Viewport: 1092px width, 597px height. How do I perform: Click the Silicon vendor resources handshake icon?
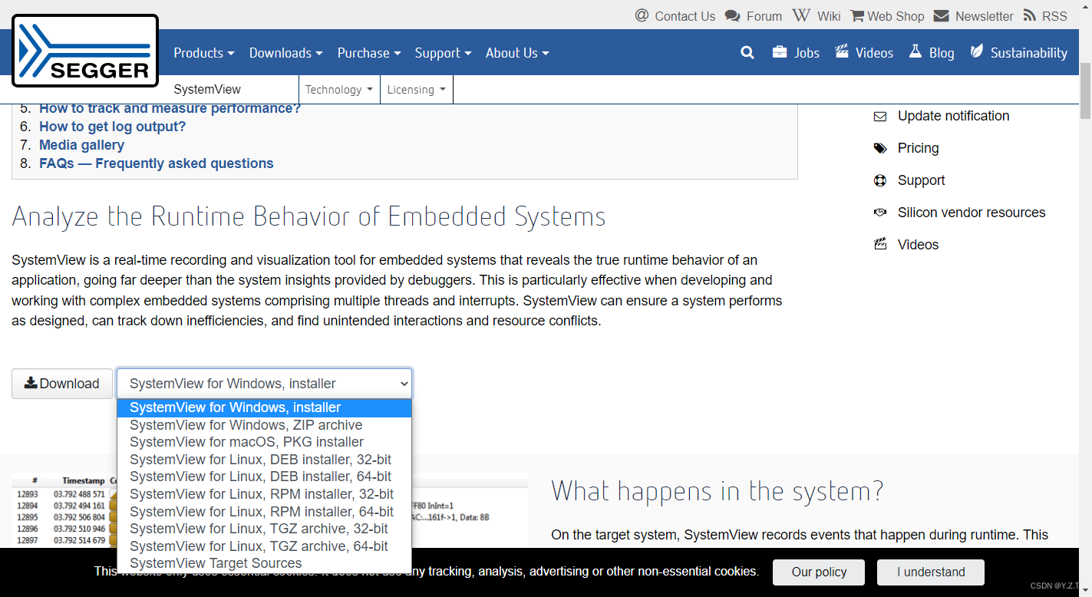[880, 213]
